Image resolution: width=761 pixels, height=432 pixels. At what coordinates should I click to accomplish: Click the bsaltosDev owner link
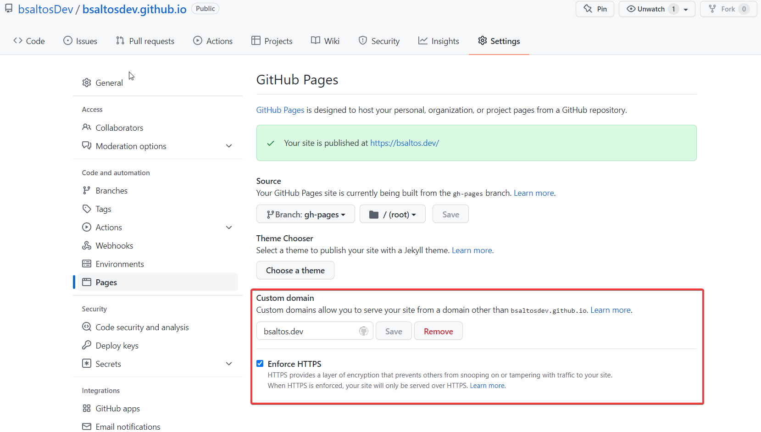[x=45, y=9]
